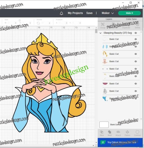Click the Position X stepper arrows

tap(67, 23)
